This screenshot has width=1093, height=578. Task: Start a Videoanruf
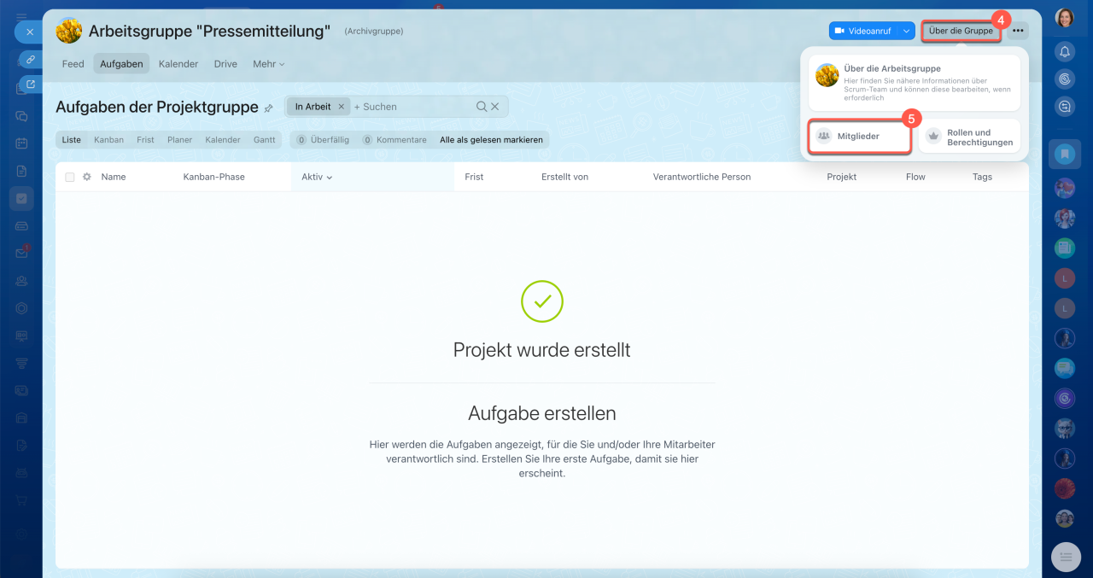click(863, 31)
